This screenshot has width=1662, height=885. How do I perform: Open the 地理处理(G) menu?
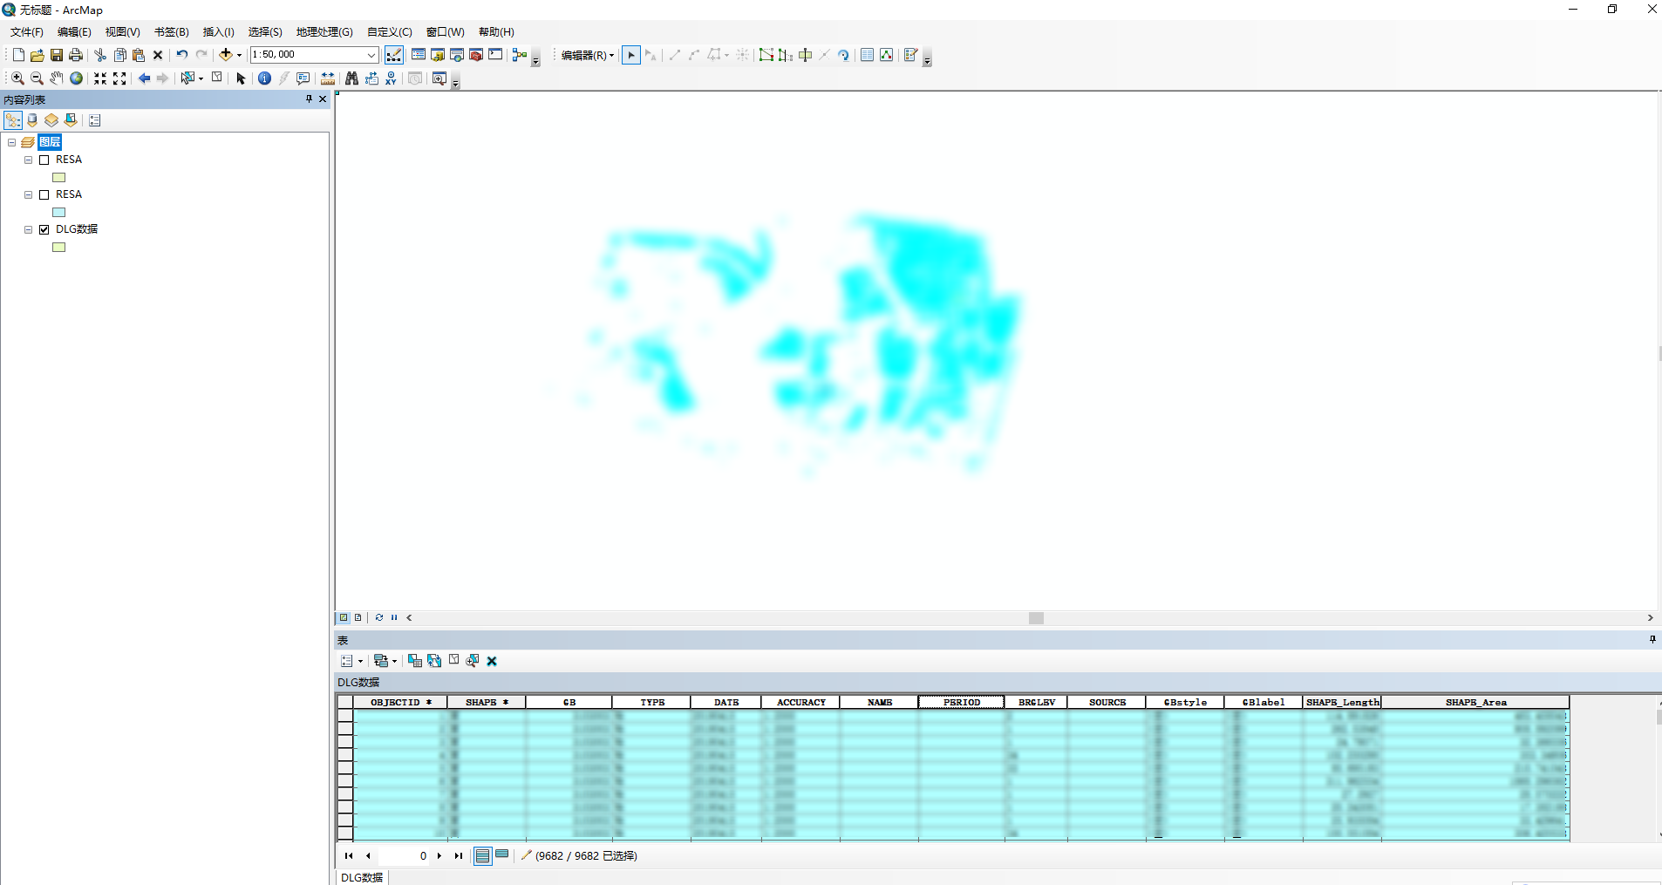point(324,32)
